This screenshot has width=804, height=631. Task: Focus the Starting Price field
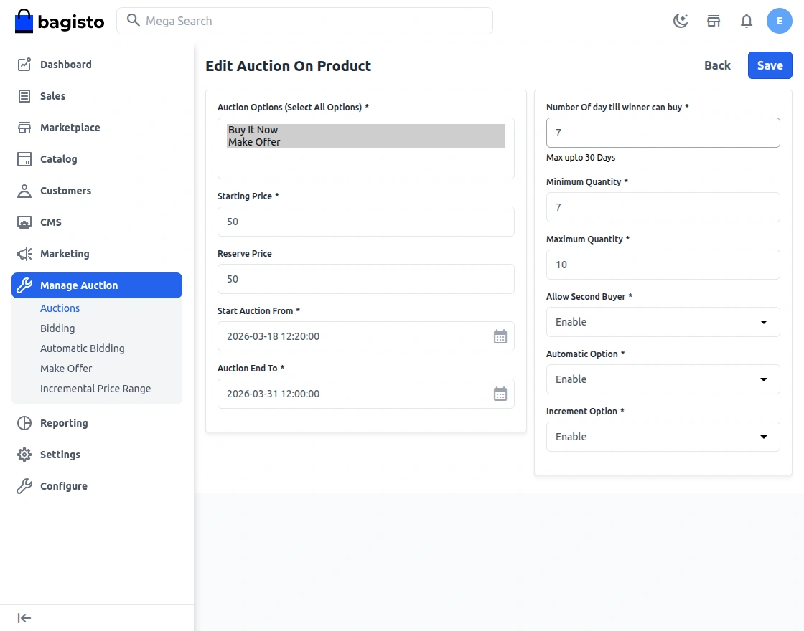coord(365,222)
